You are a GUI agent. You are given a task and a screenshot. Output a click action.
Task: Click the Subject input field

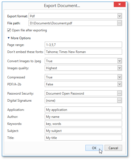click(83, 131)
